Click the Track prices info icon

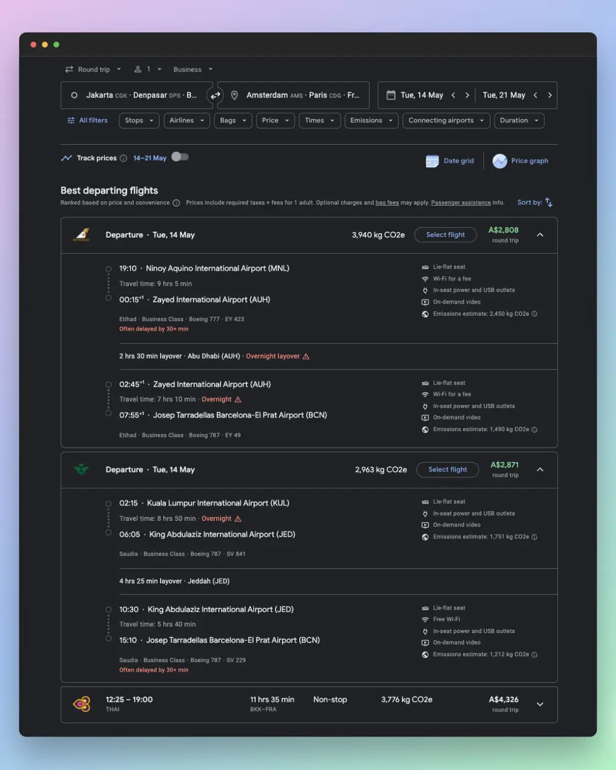123,158
